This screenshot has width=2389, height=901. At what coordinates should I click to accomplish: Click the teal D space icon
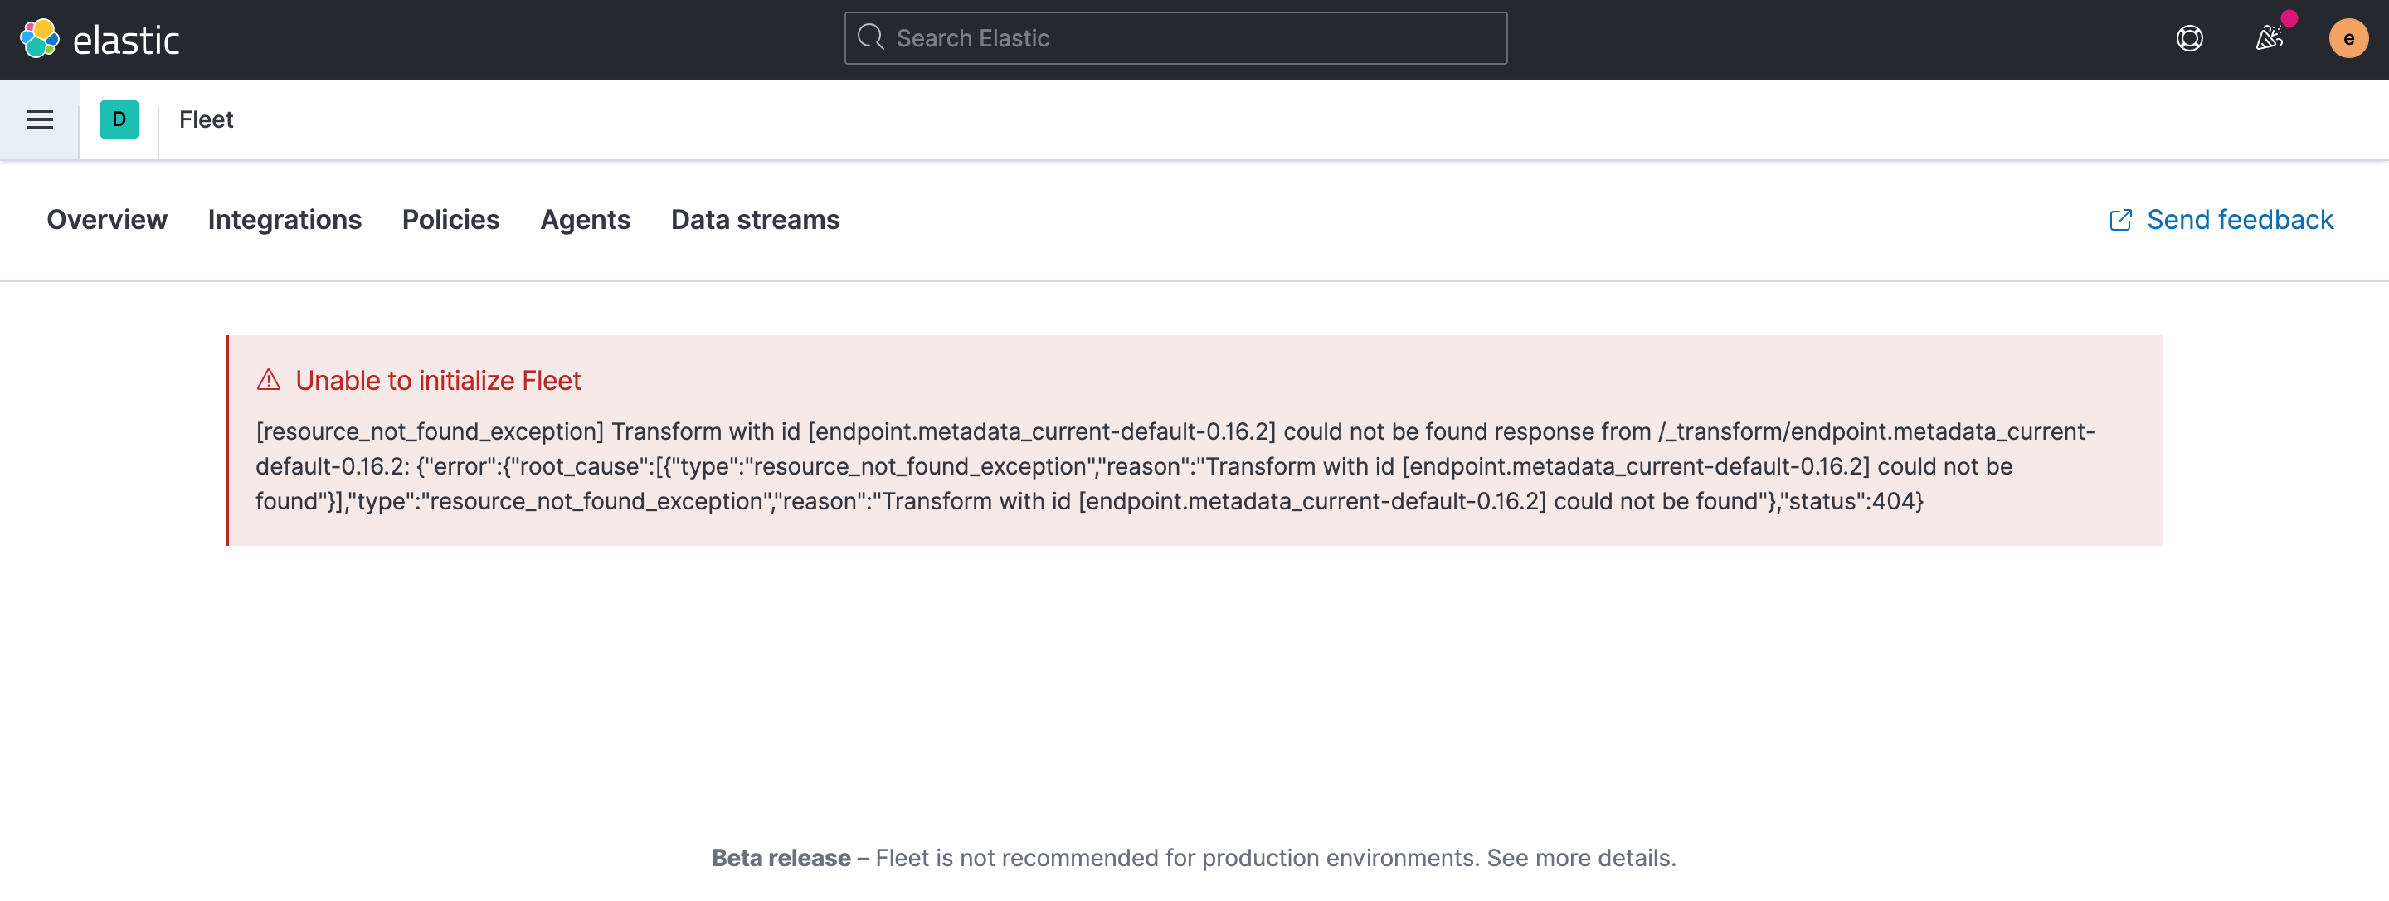118,119
